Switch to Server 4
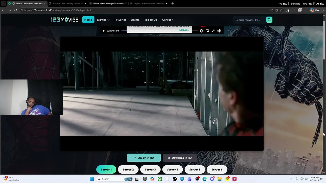The height and width of the screenshot is (183, 326). coord(172,170)
